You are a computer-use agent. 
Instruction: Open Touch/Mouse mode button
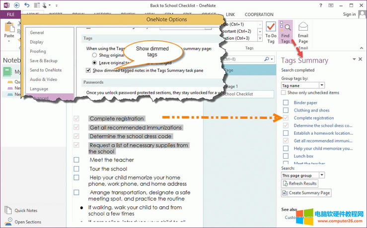click(45, 5)
